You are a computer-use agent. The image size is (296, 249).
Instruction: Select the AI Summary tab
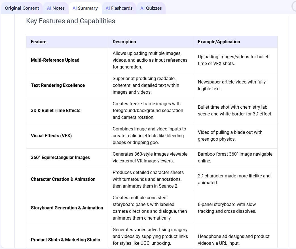pyautogui.click(x=85, y=8)
